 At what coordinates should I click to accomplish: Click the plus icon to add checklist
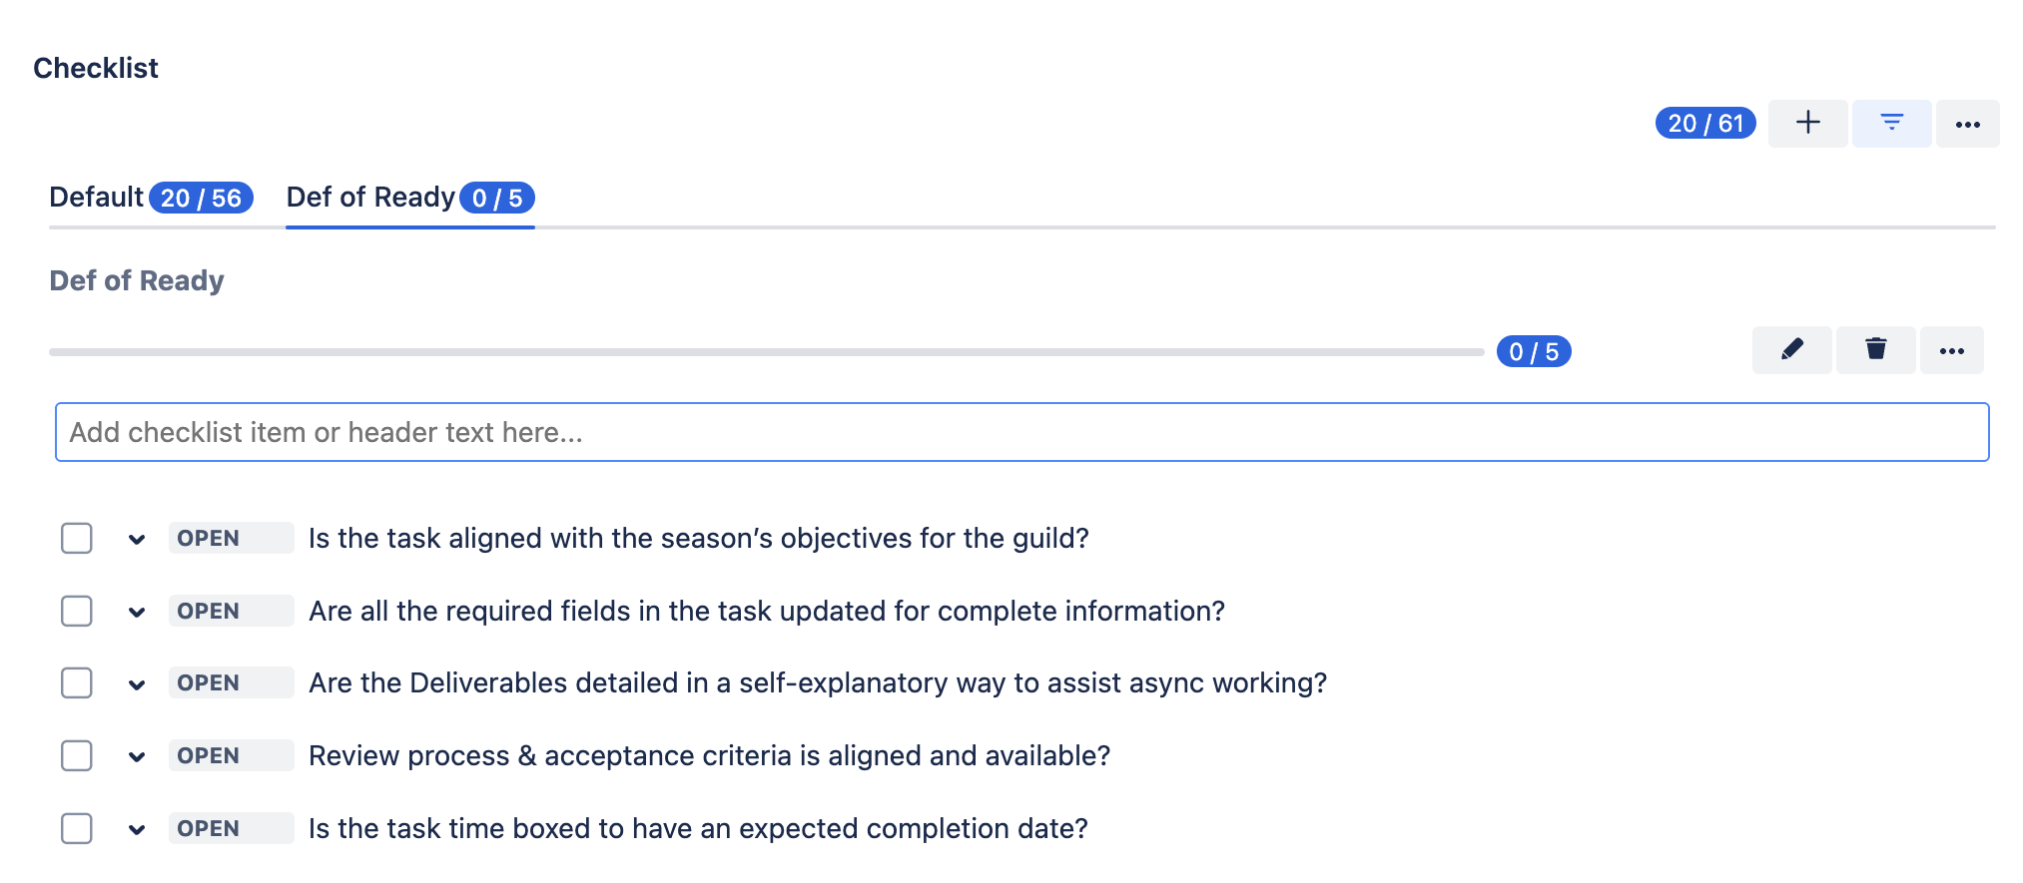pyautogui.click(x=1807, y=123)
